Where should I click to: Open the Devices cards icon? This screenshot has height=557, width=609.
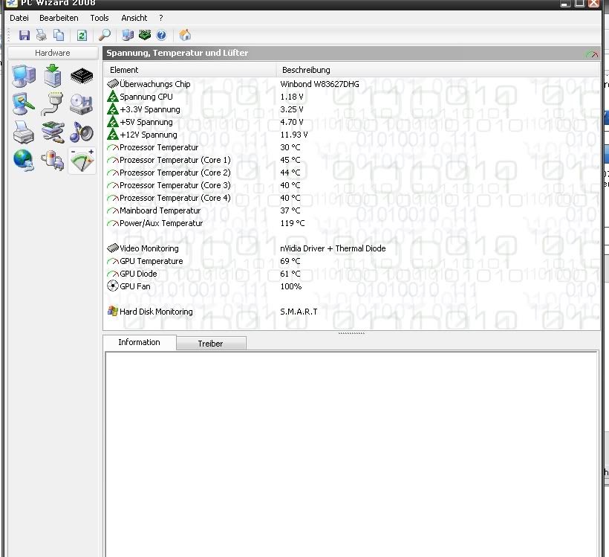pos(53,132)
